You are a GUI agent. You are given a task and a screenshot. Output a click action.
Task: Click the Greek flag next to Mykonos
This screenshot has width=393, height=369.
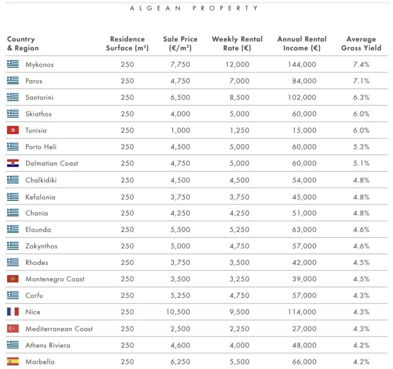13,64
